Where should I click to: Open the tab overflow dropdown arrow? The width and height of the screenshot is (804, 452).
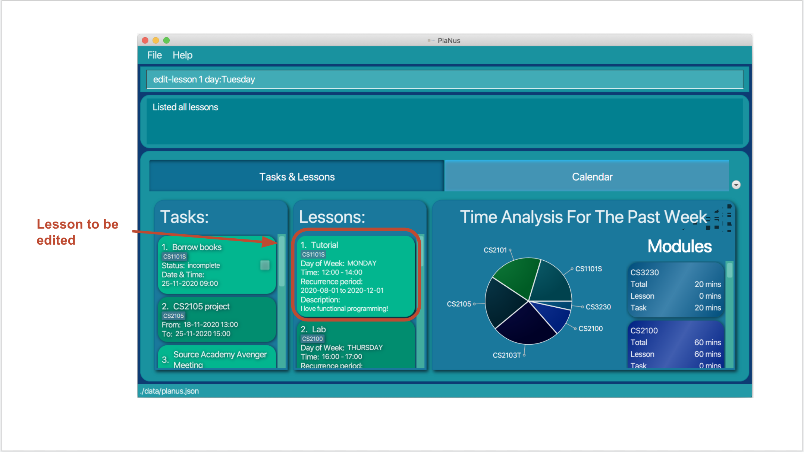pyautogui.click(x=736, y=185)
